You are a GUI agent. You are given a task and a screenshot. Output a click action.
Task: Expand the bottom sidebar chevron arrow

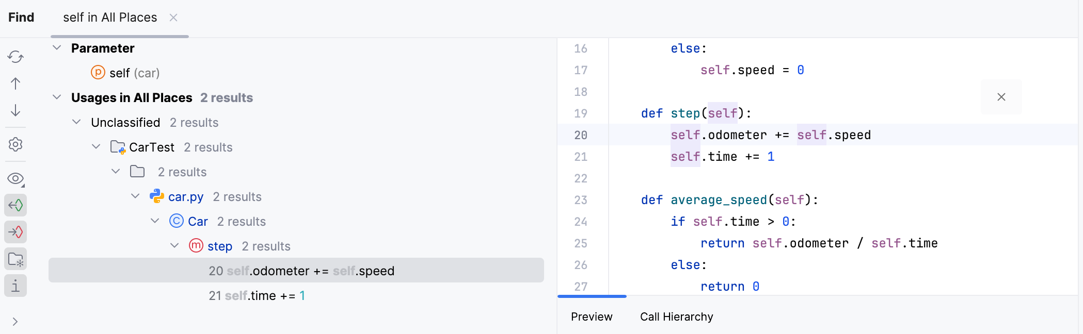(15, 322)
